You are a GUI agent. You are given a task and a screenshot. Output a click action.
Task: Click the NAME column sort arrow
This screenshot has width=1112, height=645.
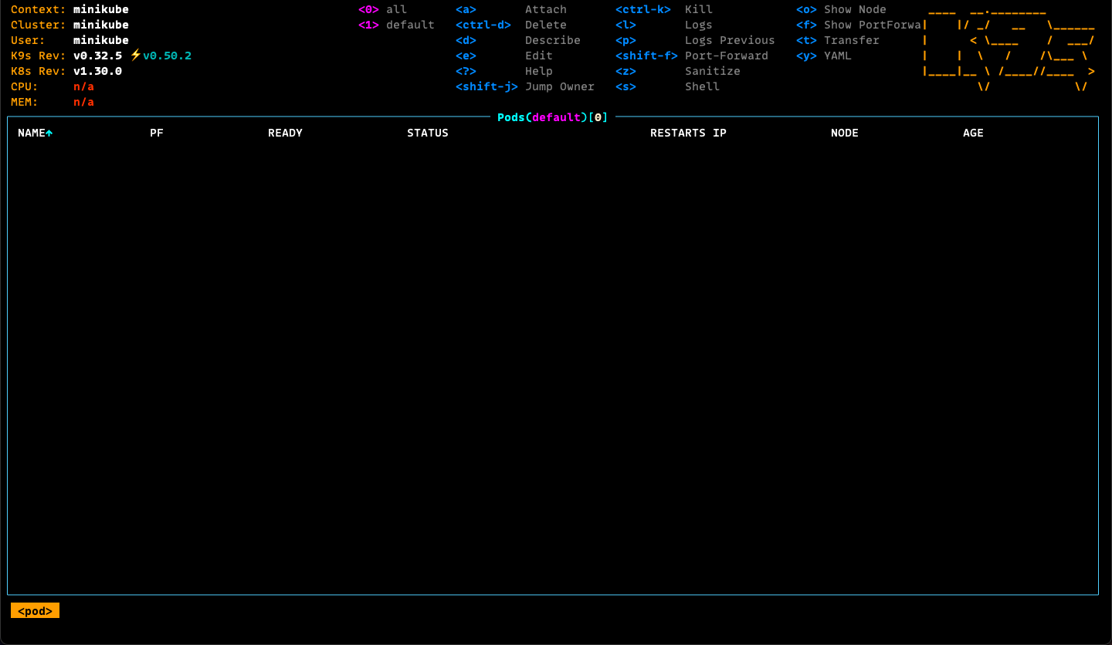click(49, 133)
